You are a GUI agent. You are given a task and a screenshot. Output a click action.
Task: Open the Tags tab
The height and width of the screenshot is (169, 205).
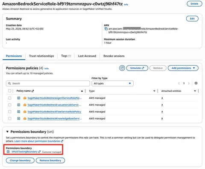(x=66, y=56)
